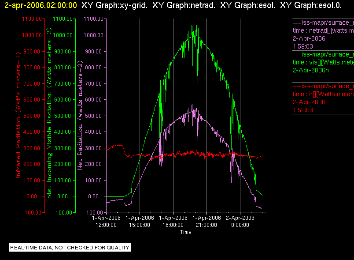Click the '2-Apr-2006n' legend date

tap(311, 70)
